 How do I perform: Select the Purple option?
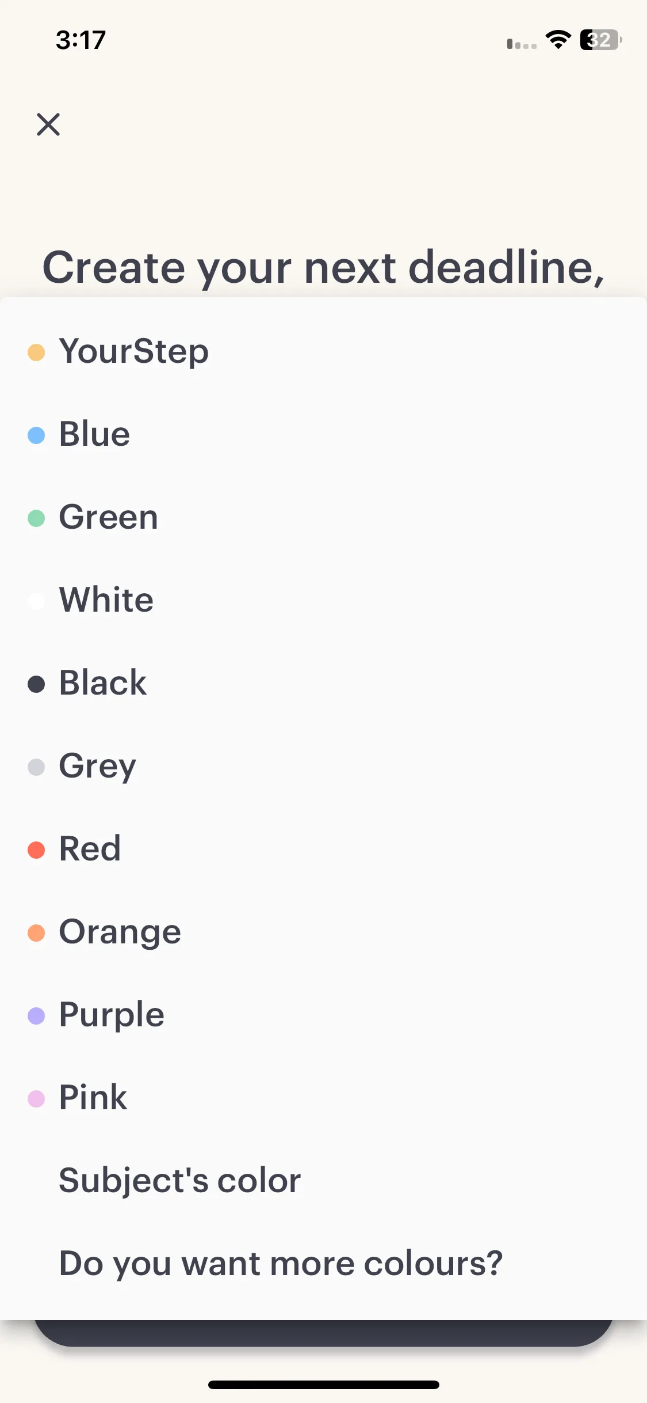click(x=323, y=1015)
